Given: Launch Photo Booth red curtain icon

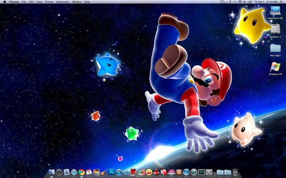Looking at the screenshot, I should click(134, 172).
